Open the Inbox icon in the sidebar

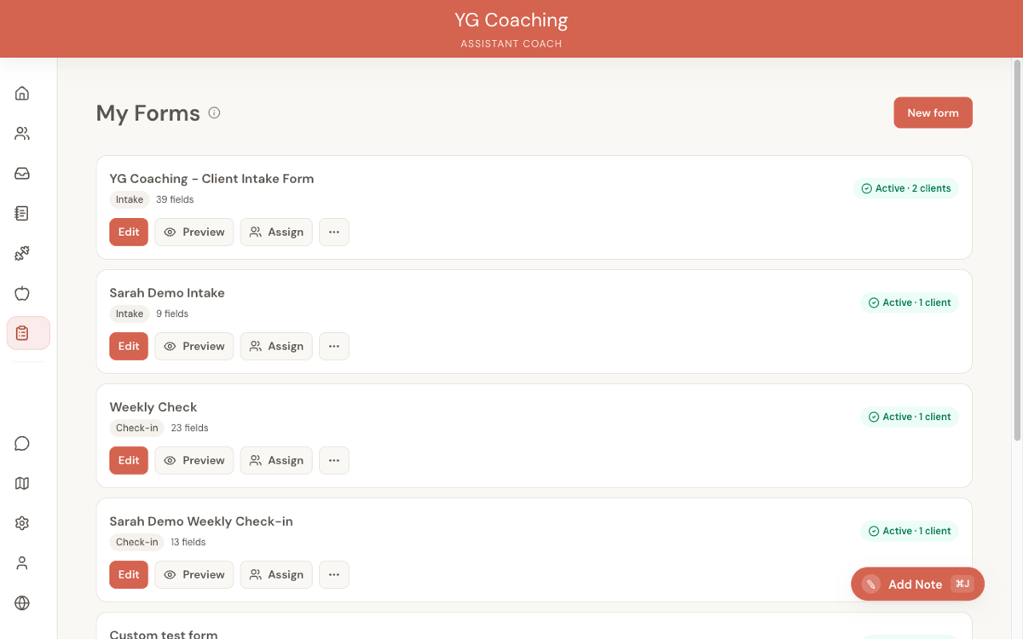point(21,173)
